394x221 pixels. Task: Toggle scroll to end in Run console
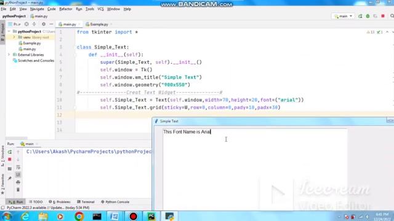pos(18,174)
